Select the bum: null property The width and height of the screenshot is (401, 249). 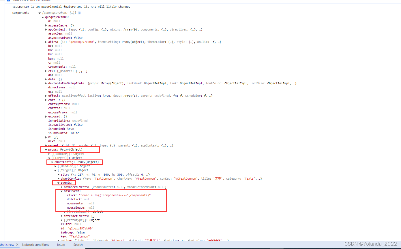56,58
